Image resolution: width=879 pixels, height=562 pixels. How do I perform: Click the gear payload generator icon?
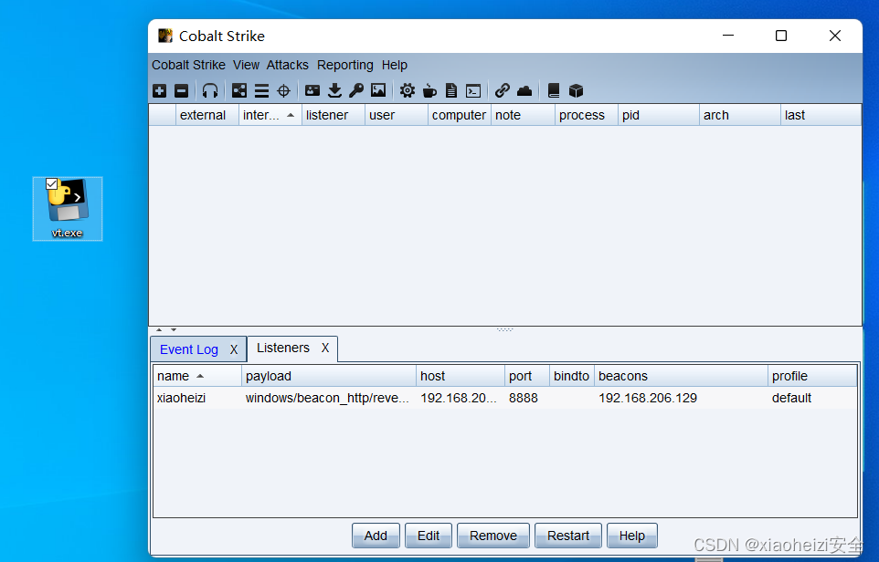408,90
